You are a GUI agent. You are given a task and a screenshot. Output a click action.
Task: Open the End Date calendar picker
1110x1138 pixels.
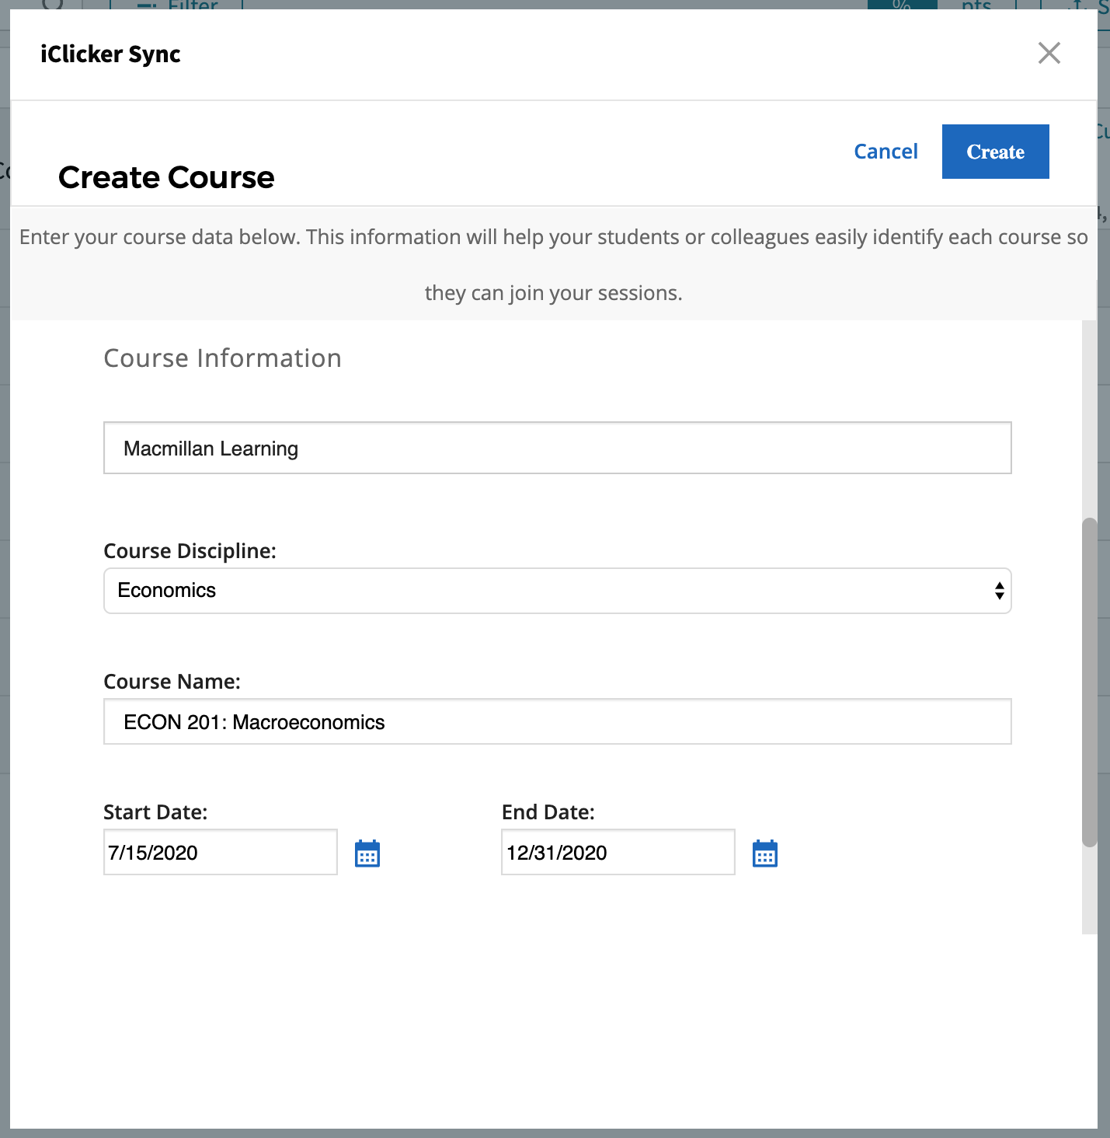[x=765, y=852]
